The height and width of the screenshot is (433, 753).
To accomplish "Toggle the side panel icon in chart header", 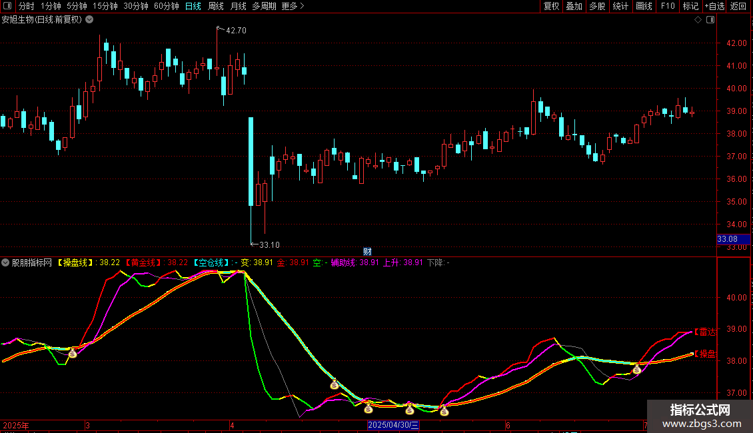I will pyautogui.click(x=710, y=19).
